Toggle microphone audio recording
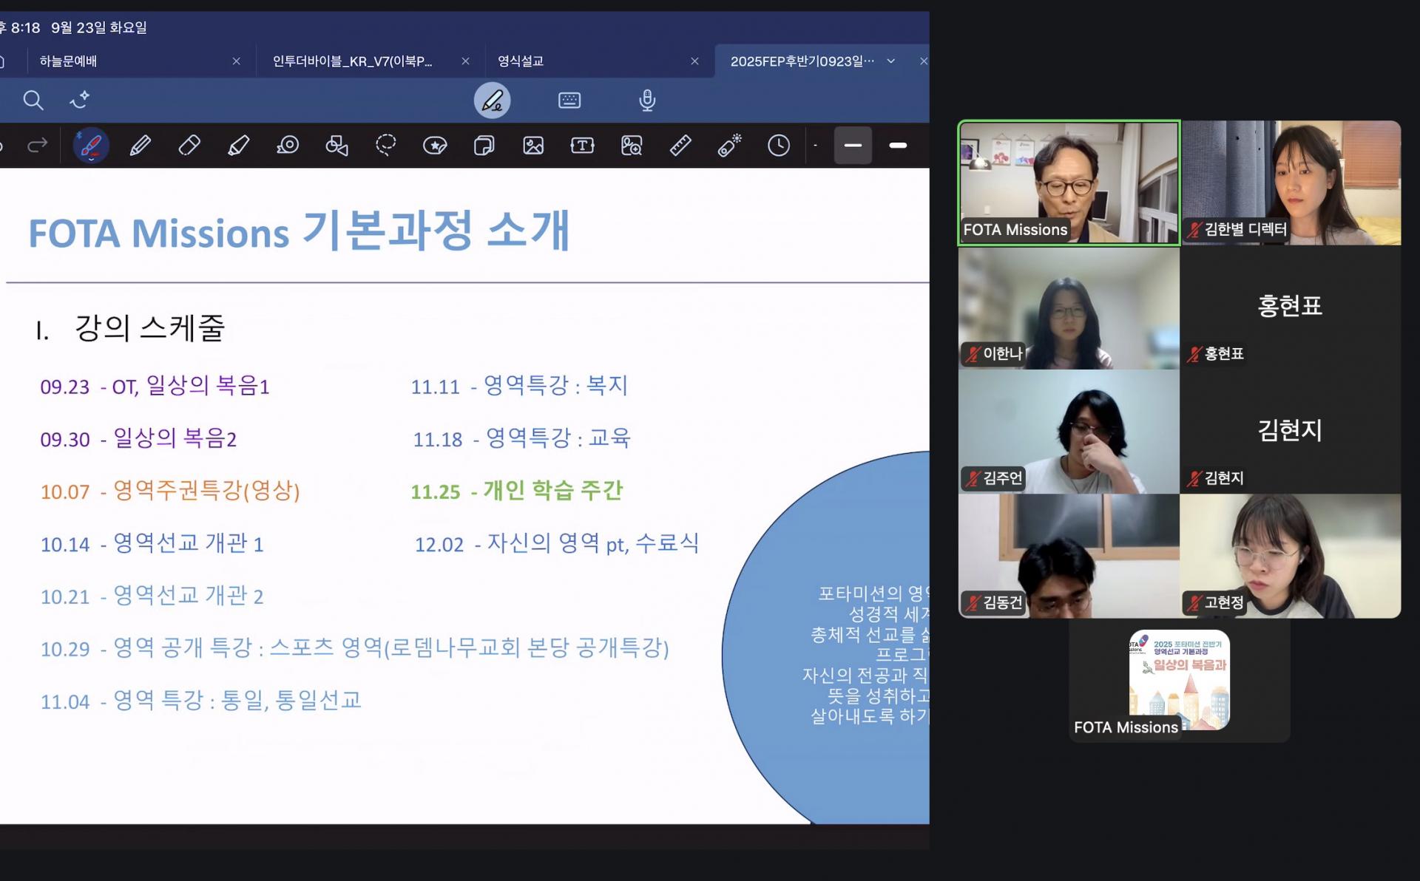This screenshot has width=1420, height=881. (647, 101)
